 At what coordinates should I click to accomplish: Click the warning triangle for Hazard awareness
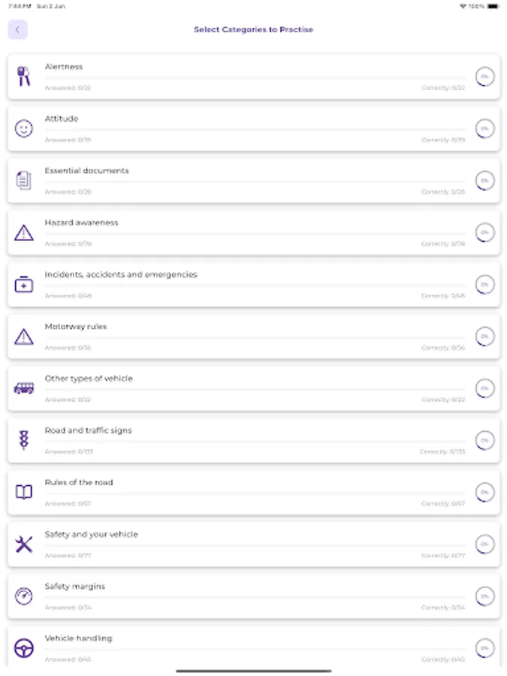point(23,232)
